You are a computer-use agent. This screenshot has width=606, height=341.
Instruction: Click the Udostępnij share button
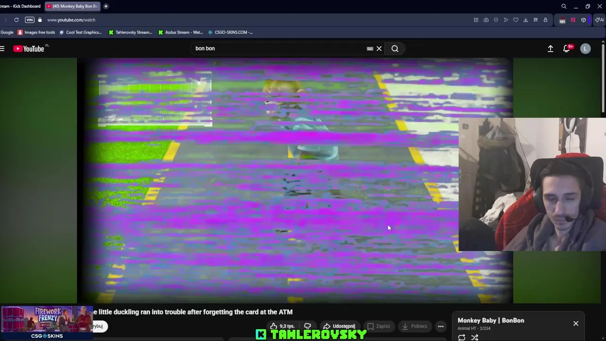click(x=339, y=326)
